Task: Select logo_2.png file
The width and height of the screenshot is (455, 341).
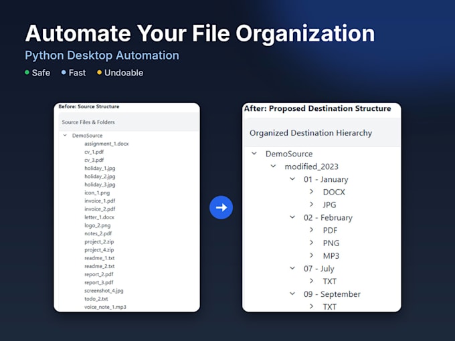Action: click(x=97, y=225)
